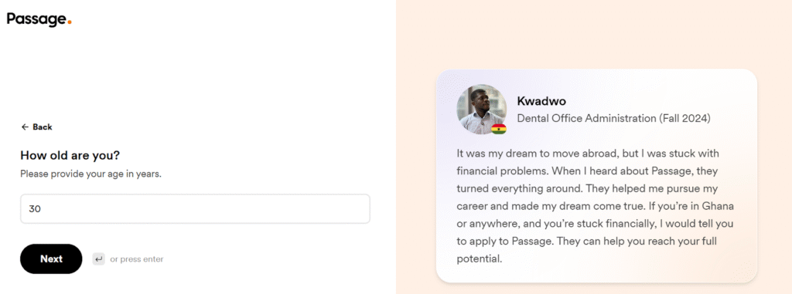Click the "How old are you?" heading
Image resolution: width=792 pixels, height=294 pixels.
(x=70, y=155)
